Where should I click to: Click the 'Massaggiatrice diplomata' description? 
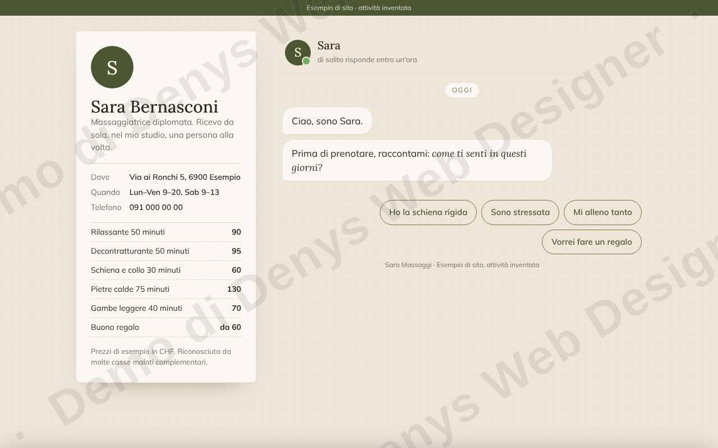click(163, 134)
